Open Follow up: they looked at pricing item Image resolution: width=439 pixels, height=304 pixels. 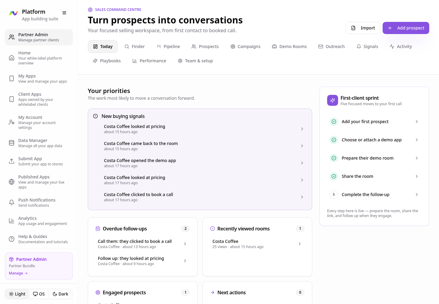coord(142,261)
